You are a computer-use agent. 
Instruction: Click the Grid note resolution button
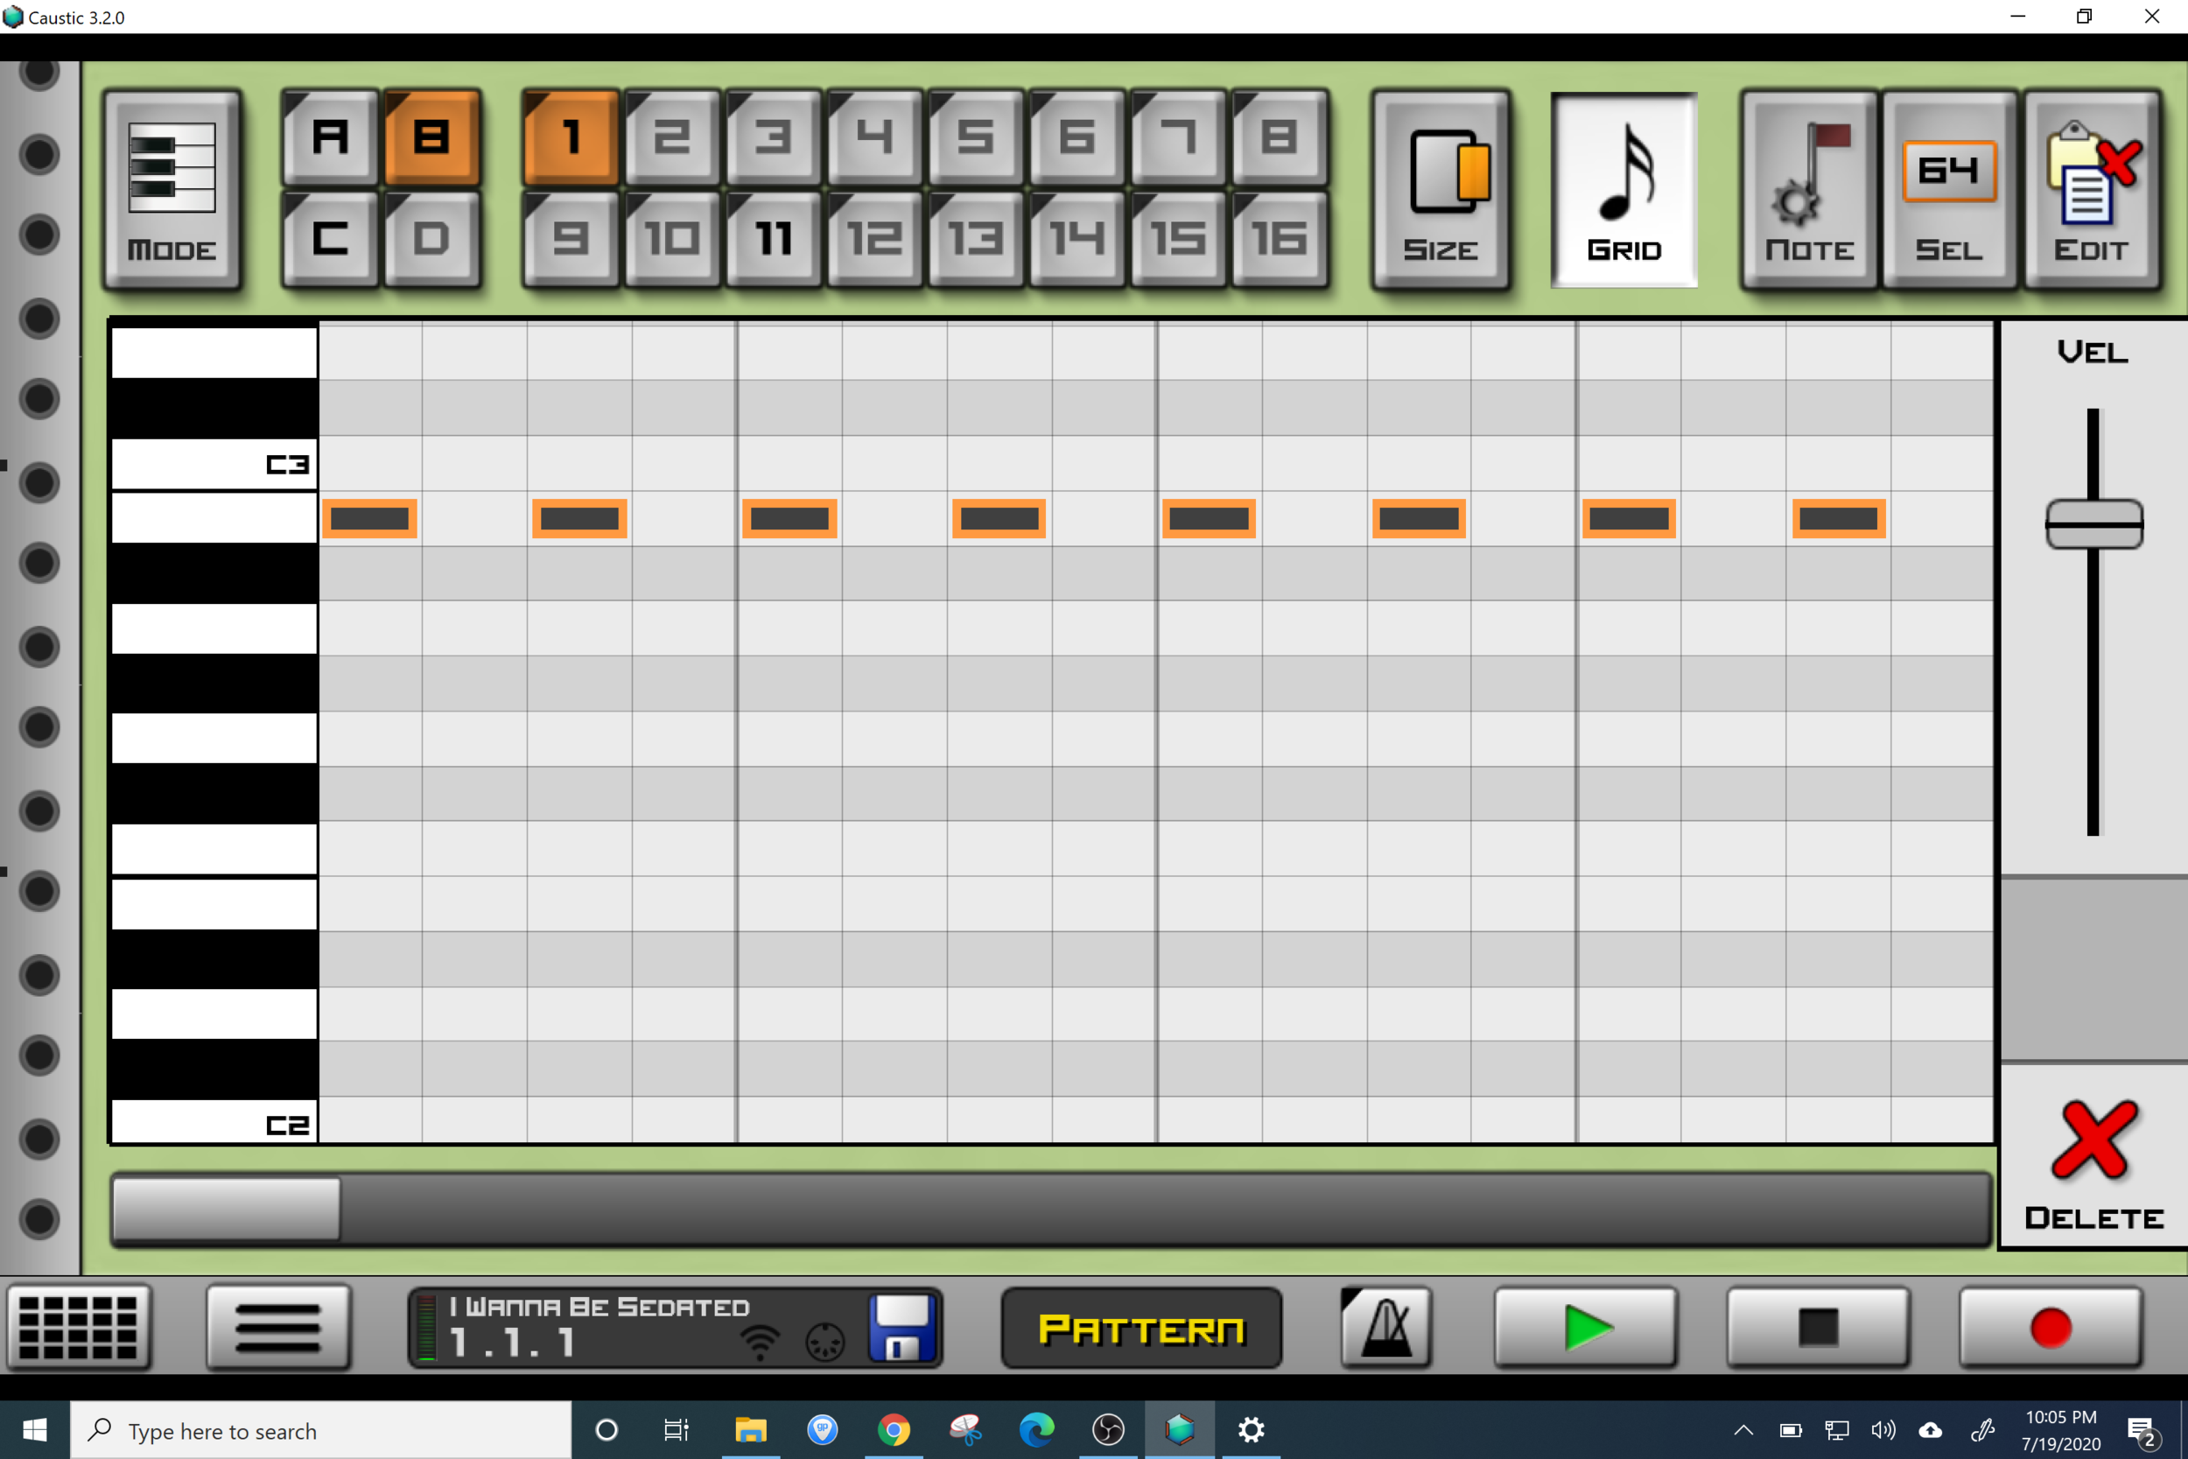[x=1623, y=191]
